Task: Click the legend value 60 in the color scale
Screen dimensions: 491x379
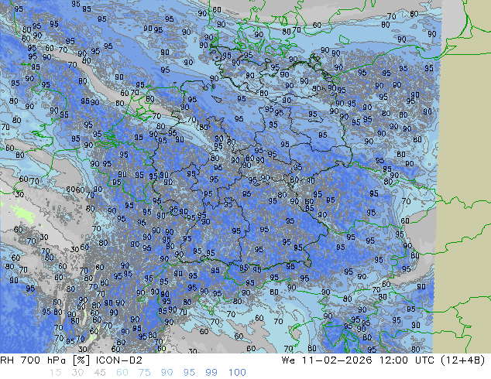Action: coord(122,373)
